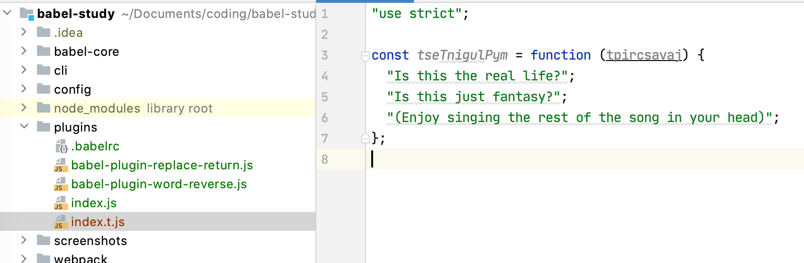Open the .babelrc file
804x263 pixels.
tap(95, 146)
